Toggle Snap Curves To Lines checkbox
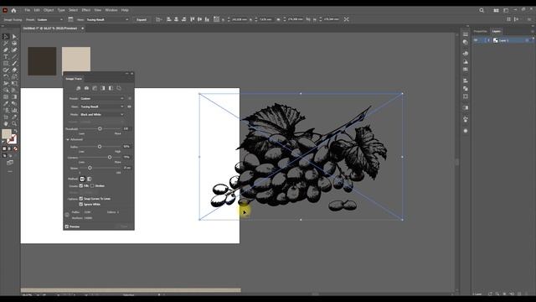Viewport: 536px width, 302px height. point(81,199)
